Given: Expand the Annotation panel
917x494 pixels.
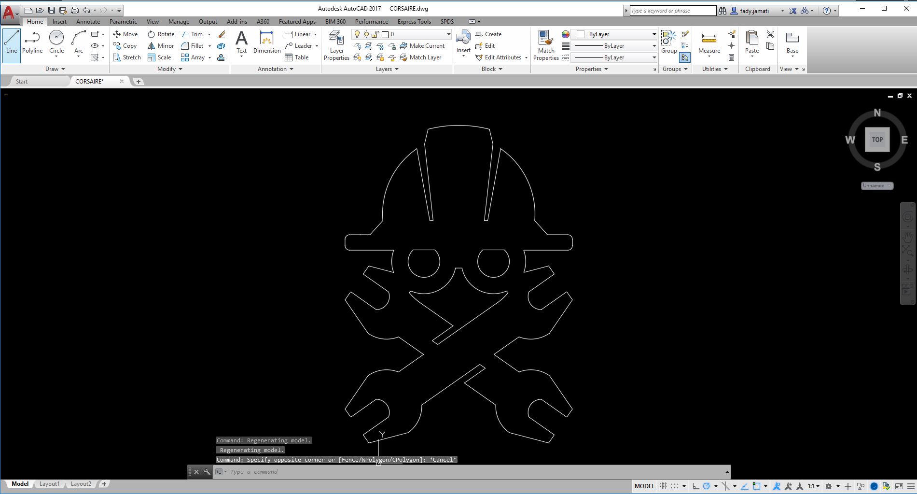Looking at the screenshot, I should [276, 69].
